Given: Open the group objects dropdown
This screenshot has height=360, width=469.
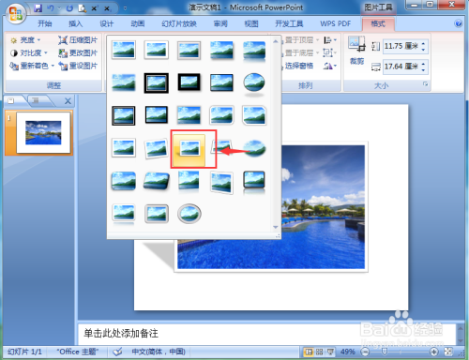Looking at the screenshot, I should click(330, 52).
